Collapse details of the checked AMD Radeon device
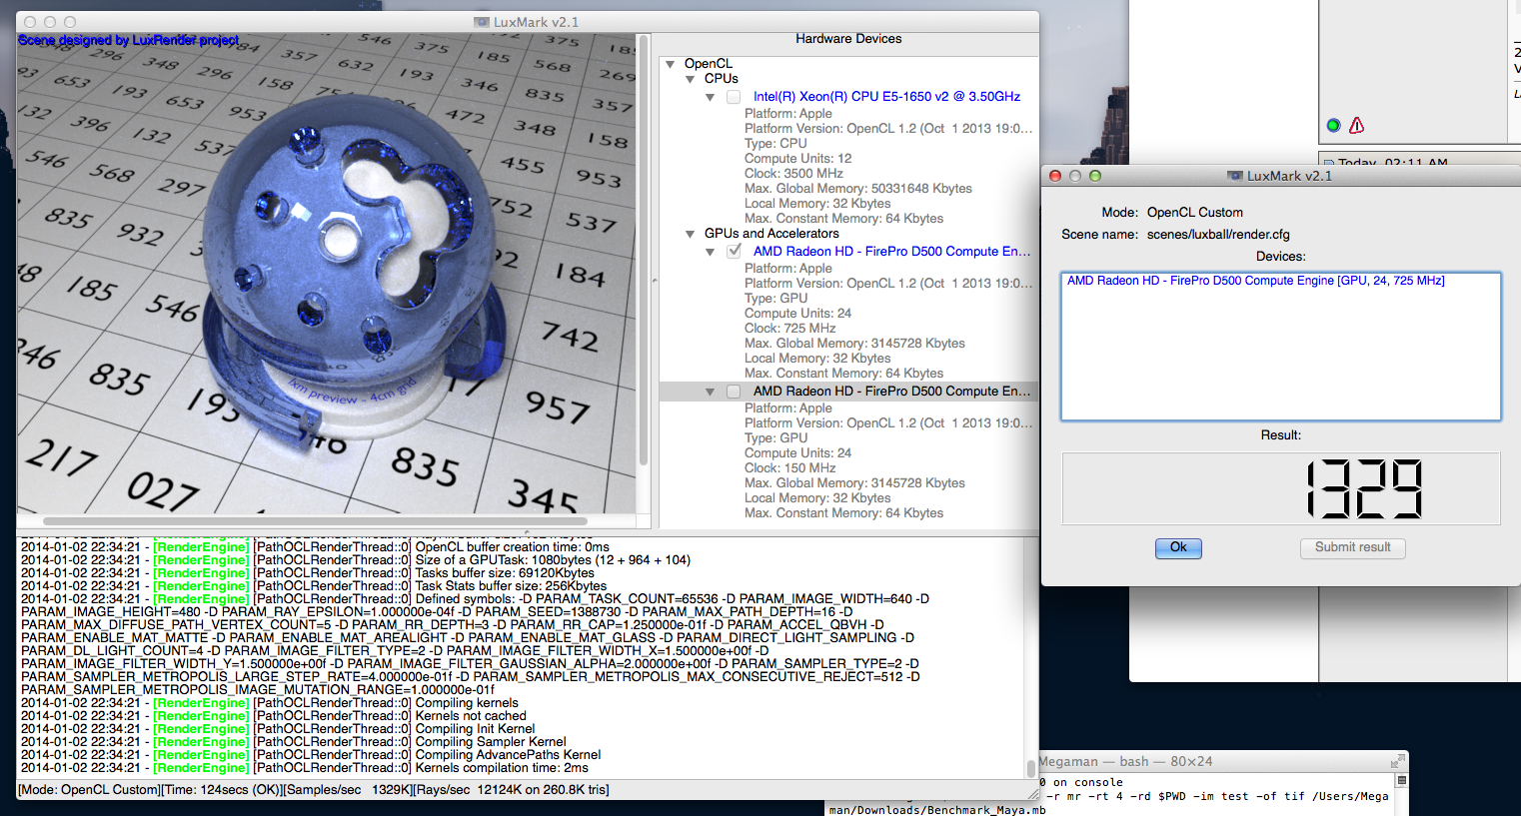Image resolution: width=1521 pixels, height=816 pixels. (710, 252)
